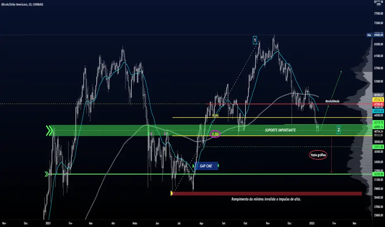Click the 77500.00 price axis tick
The width and height of the screenshot is (385, 227).
click(x=378, y=14)
